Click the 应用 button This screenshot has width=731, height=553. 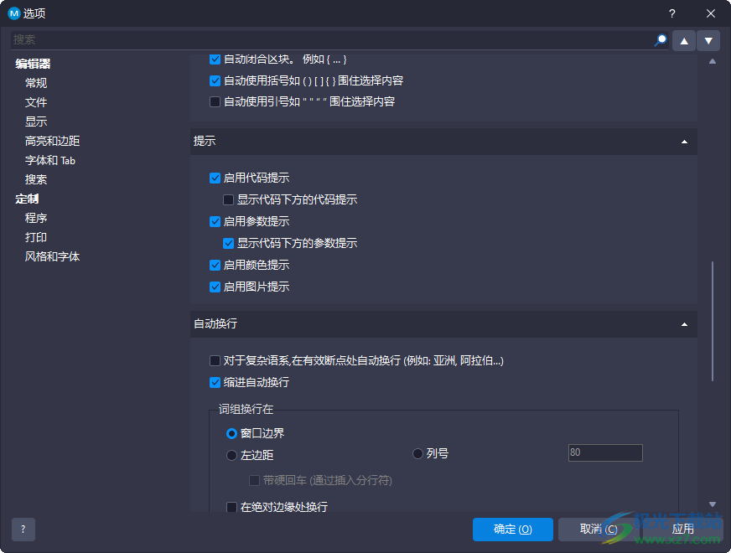click(683, 530)
